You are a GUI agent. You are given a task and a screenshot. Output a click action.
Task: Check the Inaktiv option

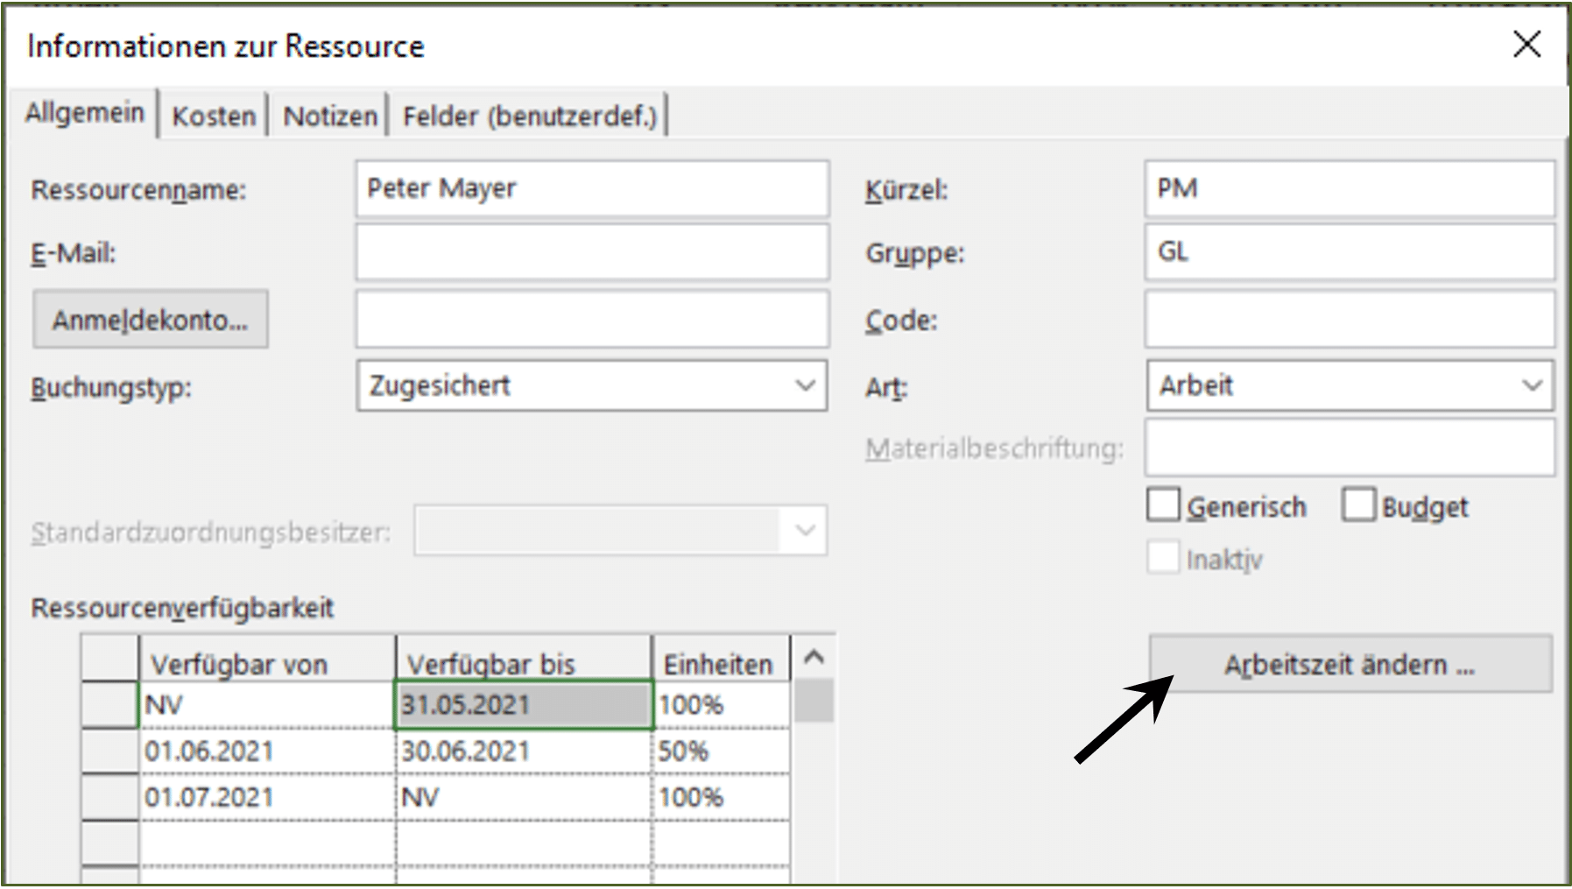1163,558
